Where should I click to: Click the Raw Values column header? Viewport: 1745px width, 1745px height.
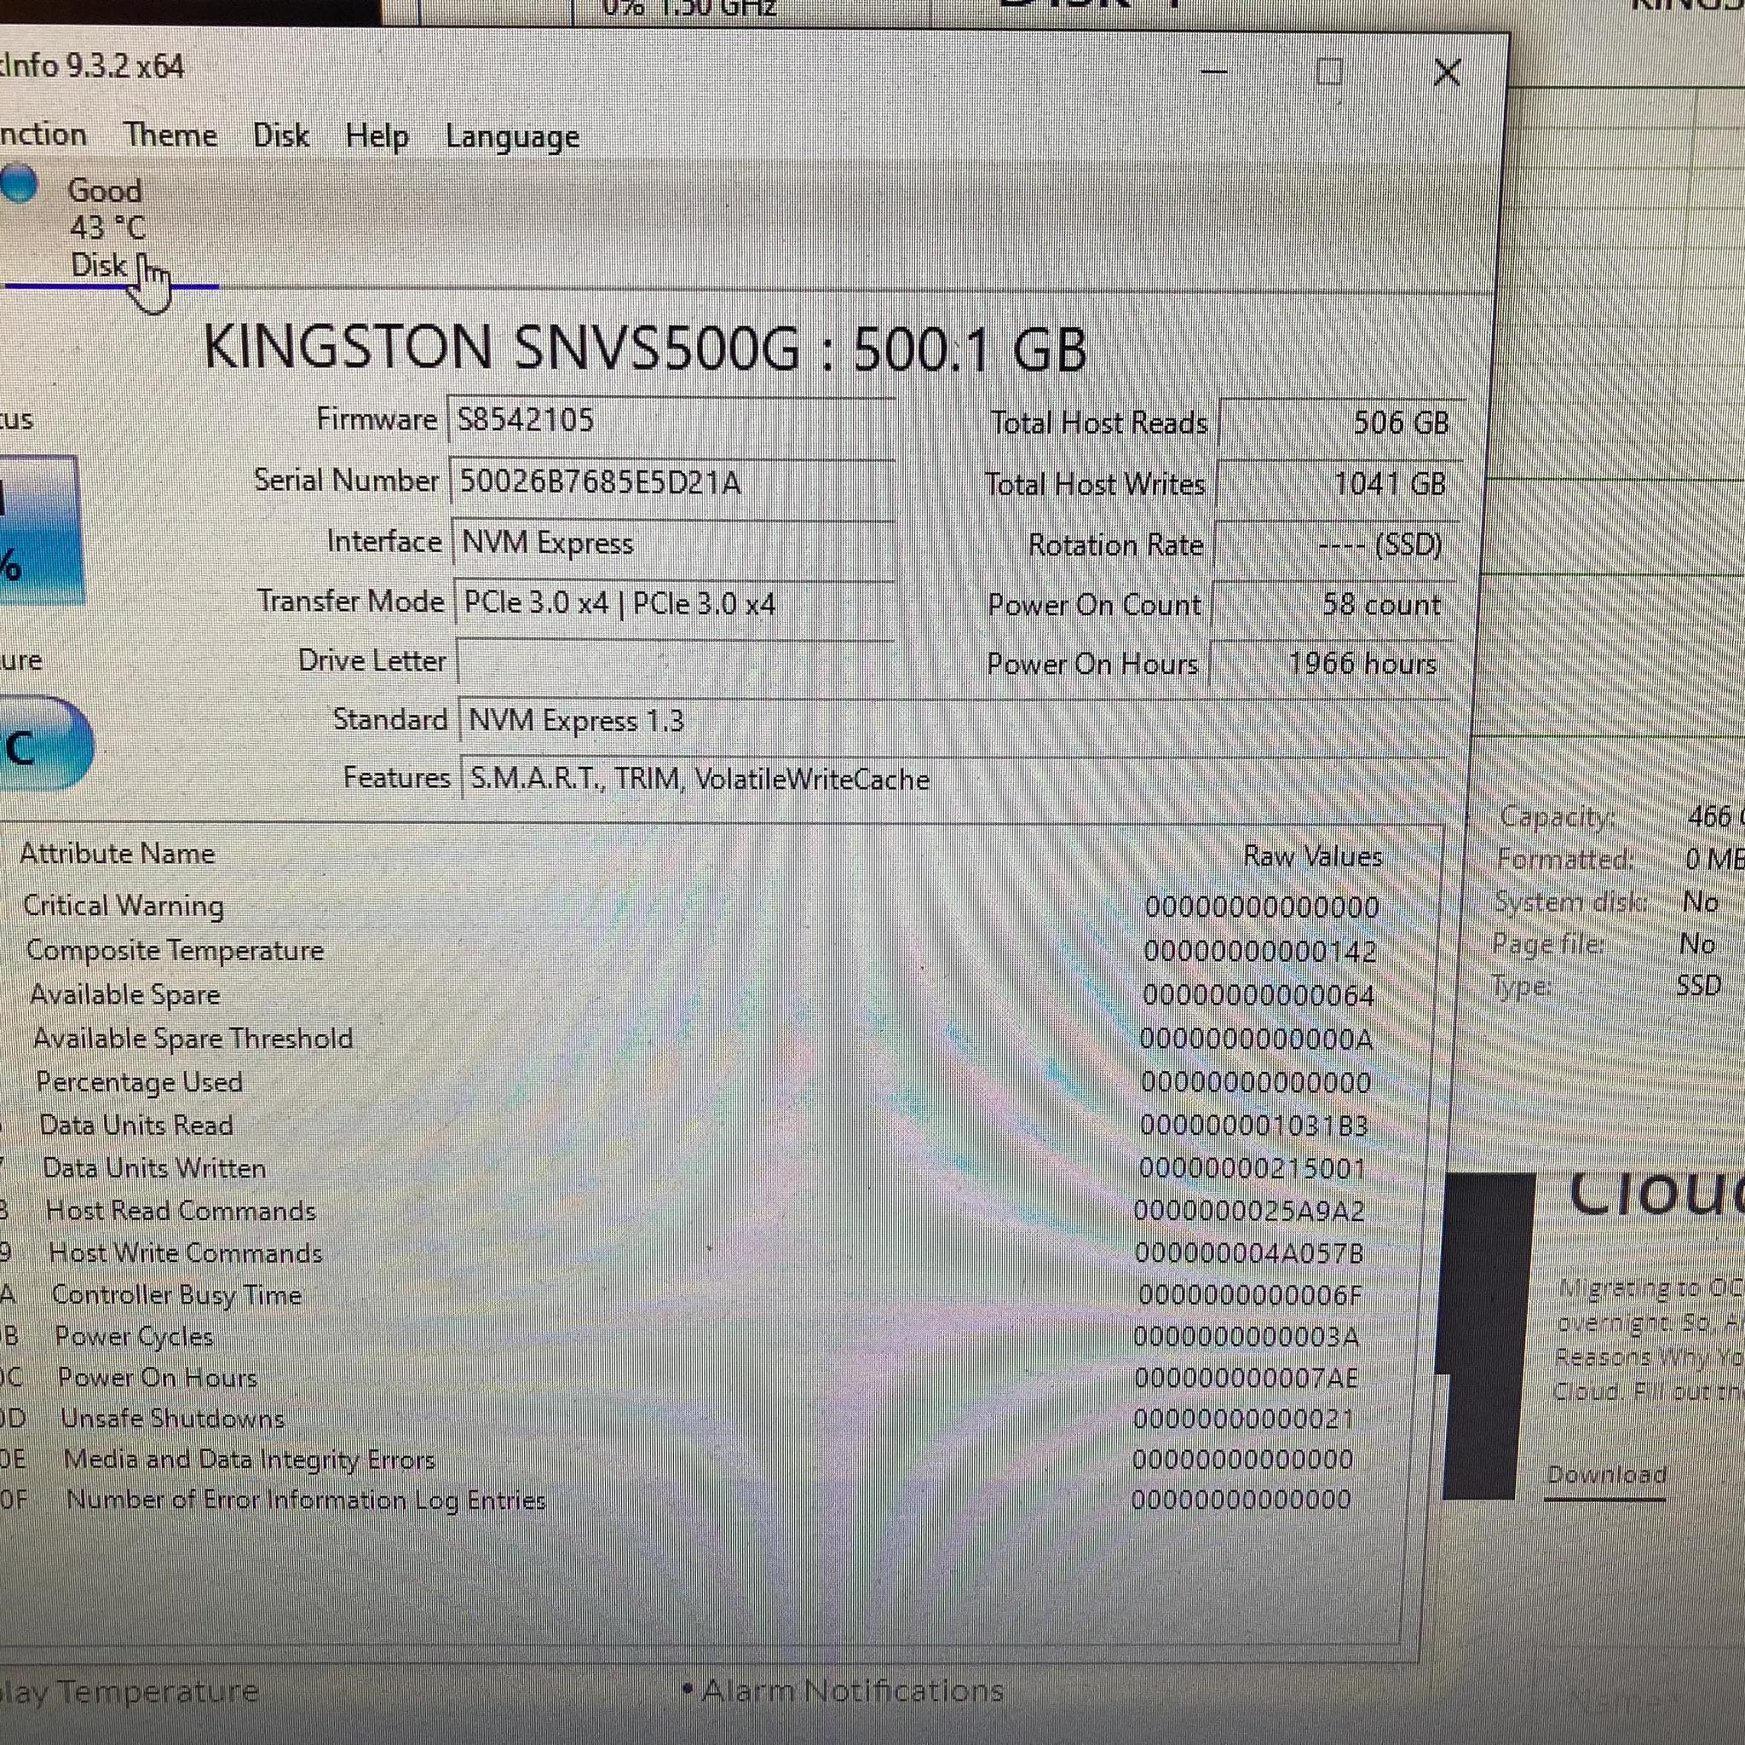pyautogui.click(x=1312, y=856)
